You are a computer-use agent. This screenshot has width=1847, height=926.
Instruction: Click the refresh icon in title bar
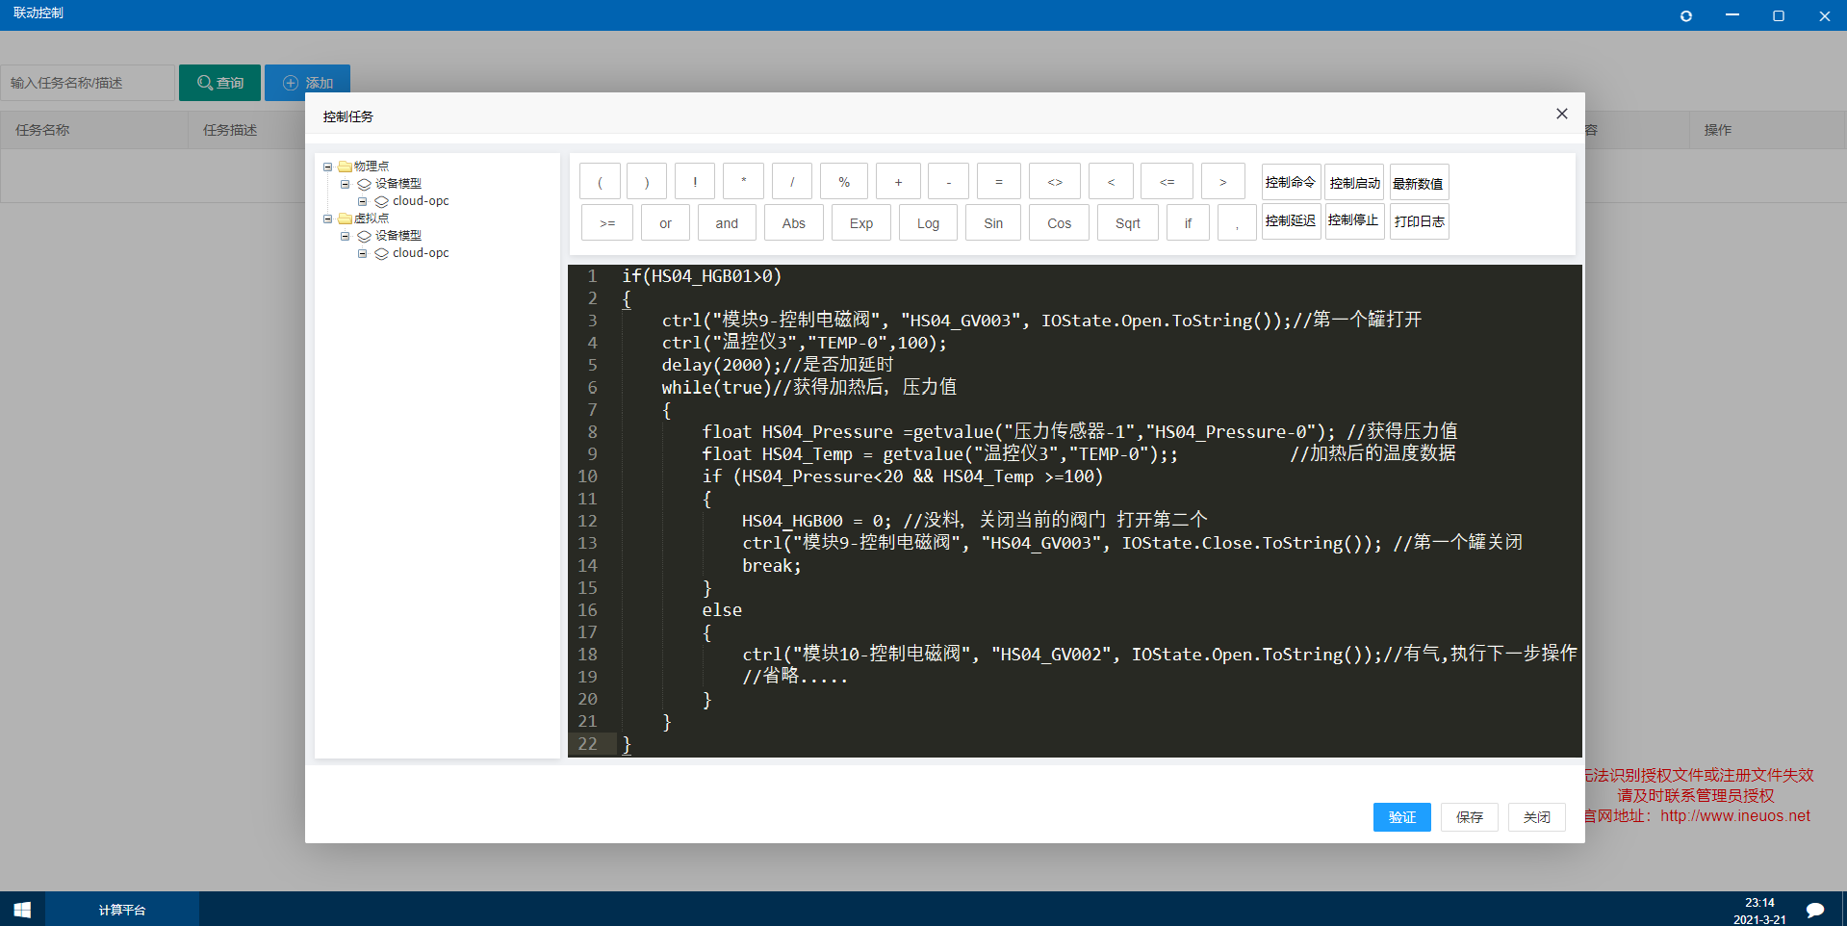click(x=1685, y=15)
